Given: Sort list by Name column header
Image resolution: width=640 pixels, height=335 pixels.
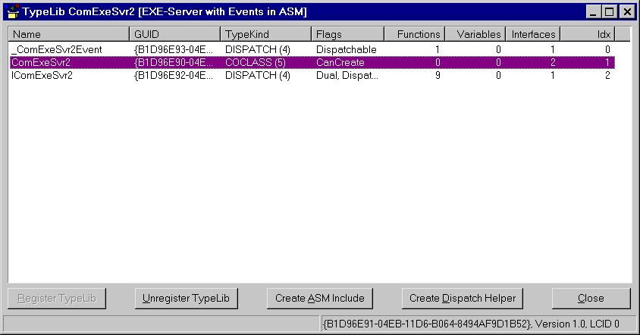Looking at the screenshot, I should (x=68, y=34).
